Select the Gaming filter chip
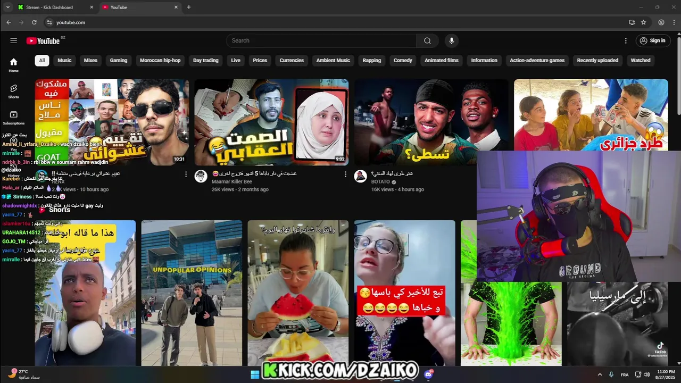Screen dimensions: 681x383 pyautogui.click(x=119, y=60)
